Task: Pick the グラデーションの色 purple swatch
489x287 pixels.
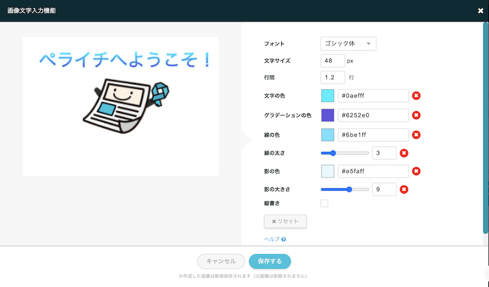Action: [327, 115]
